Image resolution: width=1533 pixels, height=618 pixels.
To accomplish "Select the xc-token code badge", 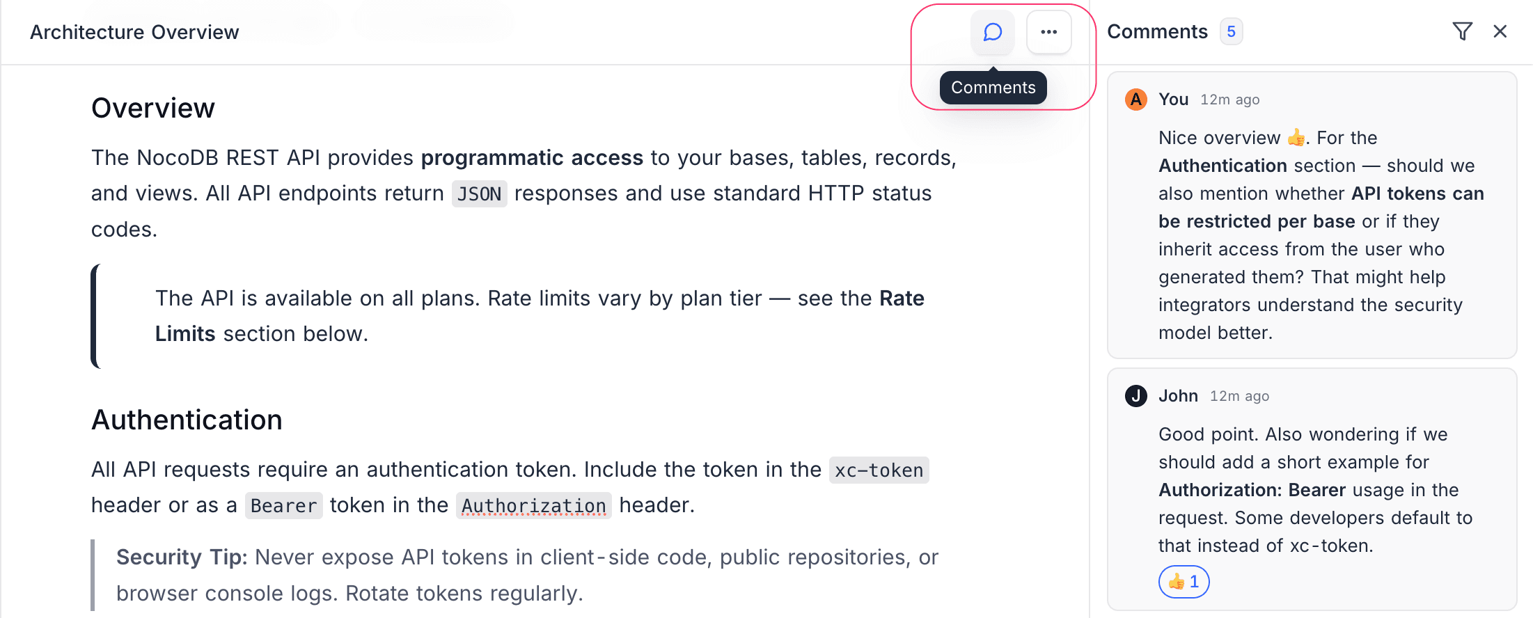I will (878, 470).
